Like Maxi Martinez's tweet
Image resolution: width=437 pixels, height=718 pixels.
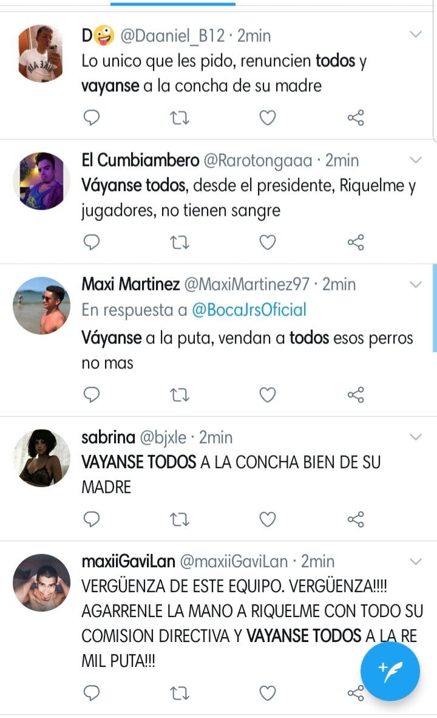[268, 395]
